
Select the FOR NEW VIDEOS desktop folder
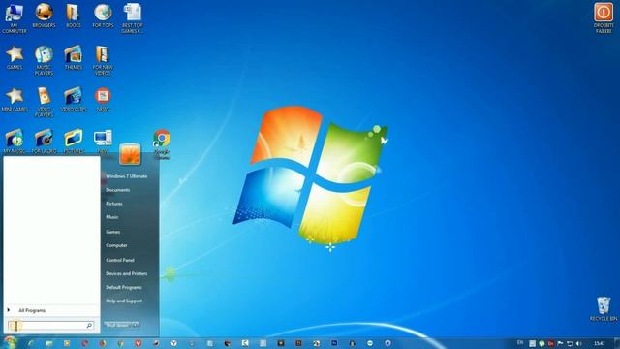(103, 60)
